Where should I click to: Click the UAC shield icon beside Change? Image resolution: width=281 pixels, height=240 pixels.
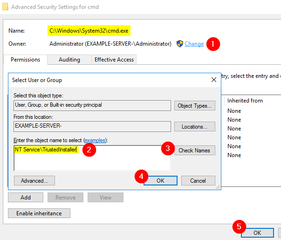[x=180, y=44]
